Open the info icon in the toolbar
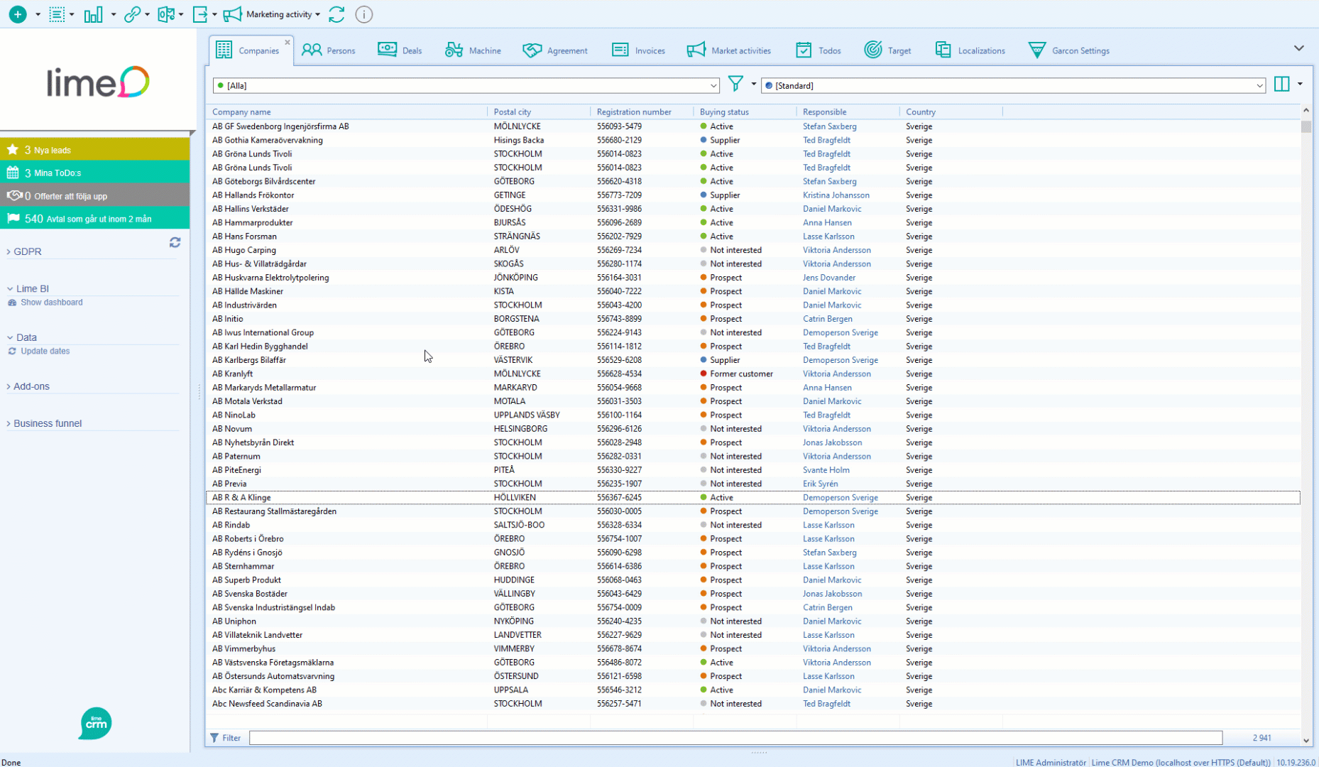The image size is (1319, 767). click(363, 14)
